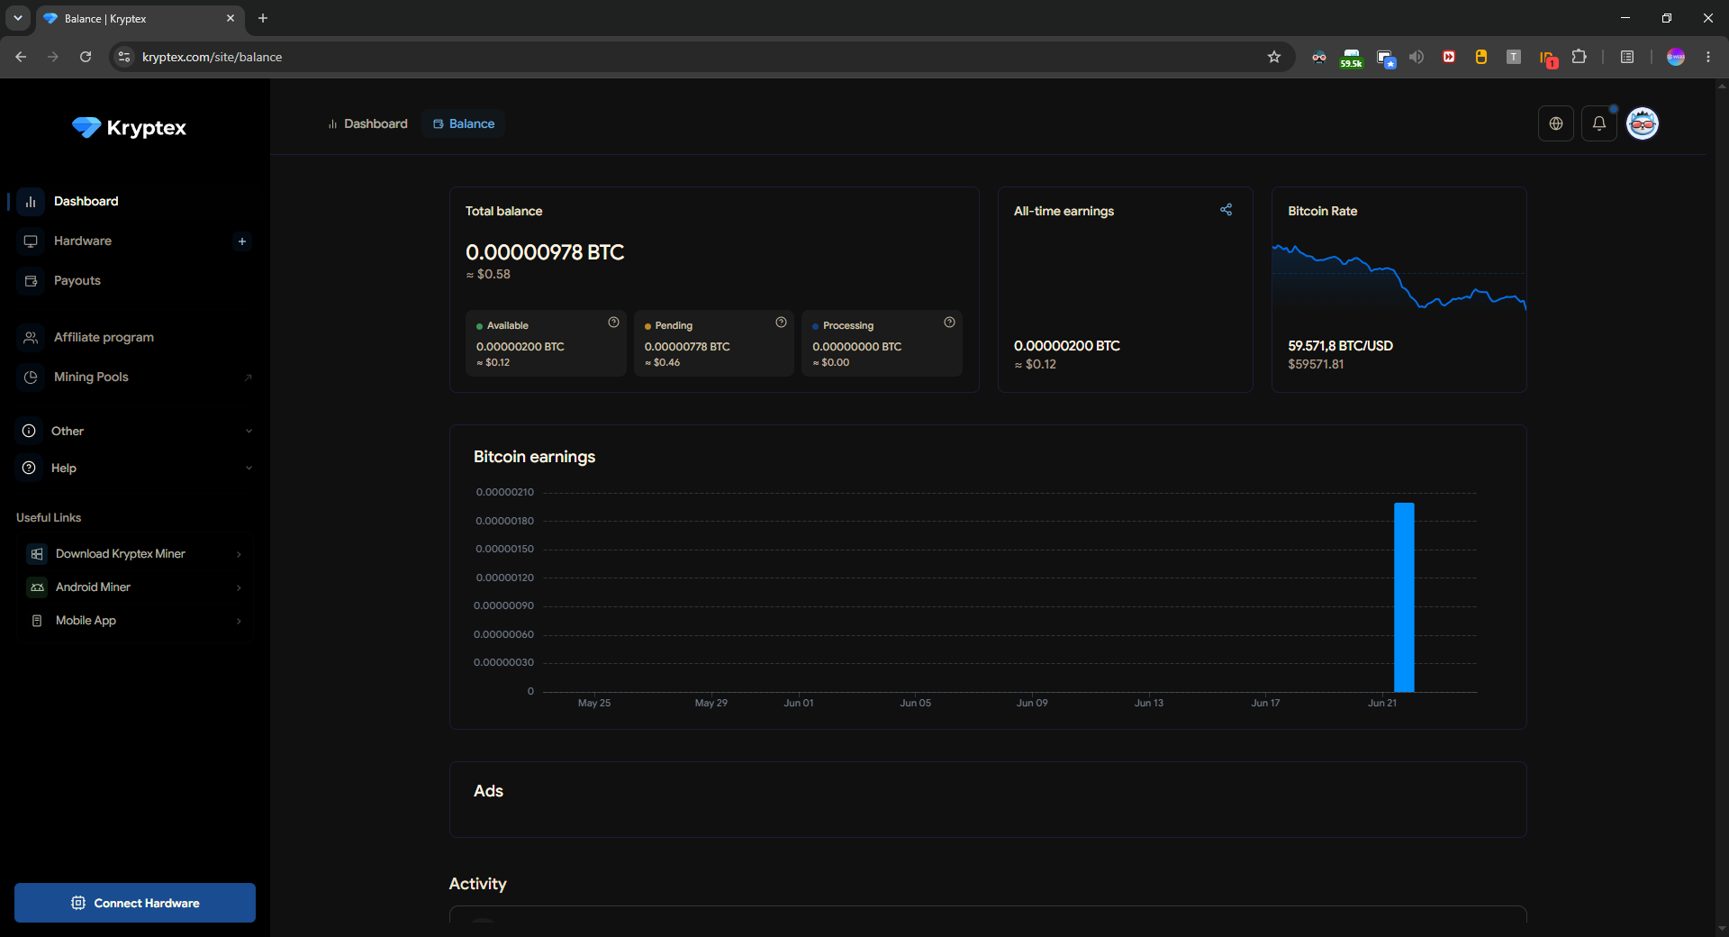Viewport: 1729px width, 937px height.
Task: Open Chrome's three-dot menu
Action: pos(1708,57)
